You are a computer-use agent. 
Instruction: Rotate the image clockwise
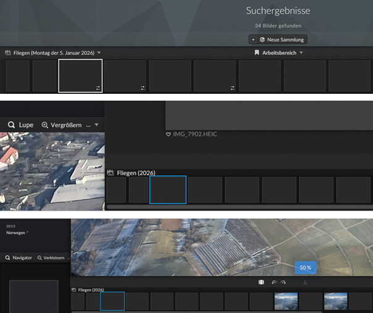click(x=283, y=282)
